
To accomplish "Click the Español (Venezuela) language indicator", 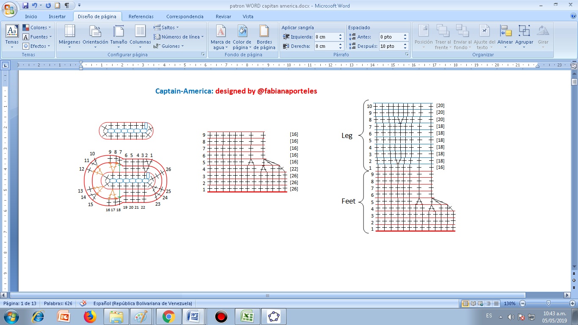I will click(143, 303).
